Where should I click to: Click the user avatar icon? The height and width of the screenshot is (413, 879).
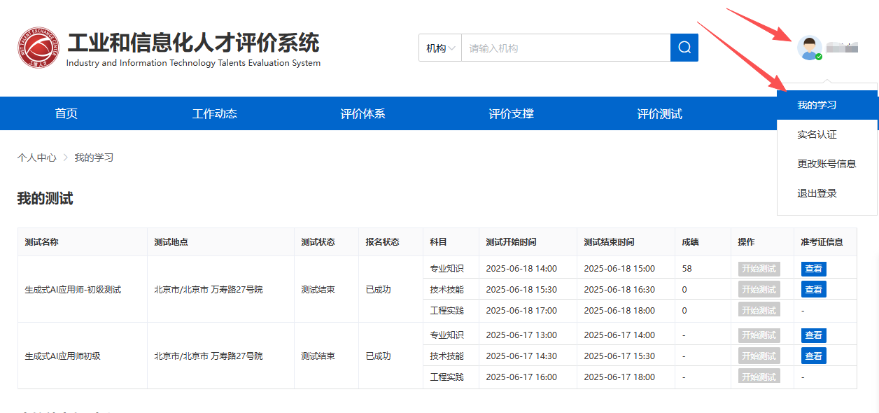click(x=809, y=48)
